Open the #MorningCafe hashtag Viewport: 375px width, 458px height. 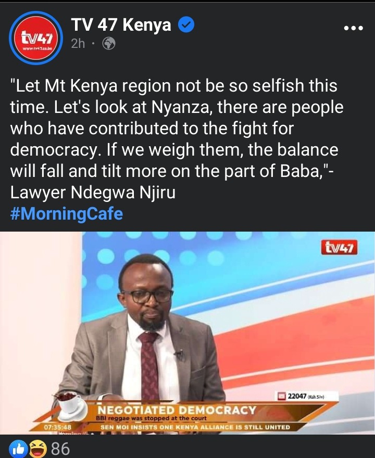click(x=67, y=213)
